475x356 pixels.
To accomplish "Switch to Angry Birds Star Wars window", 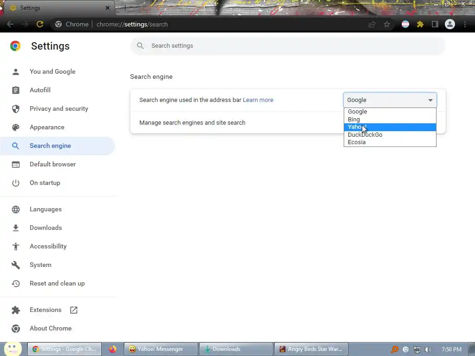I will (311, 349).
